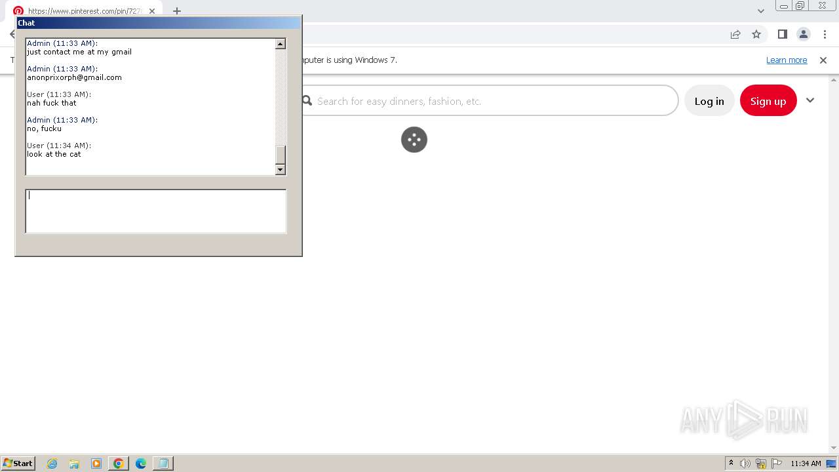Click the red Sign up button

coord(768,101)
